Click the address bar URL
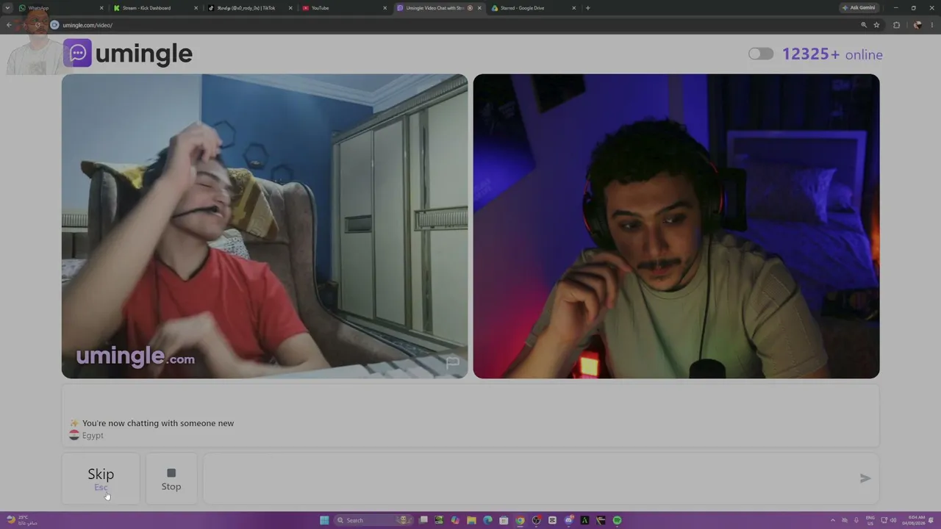941x529 pixels. pos(87,25)
